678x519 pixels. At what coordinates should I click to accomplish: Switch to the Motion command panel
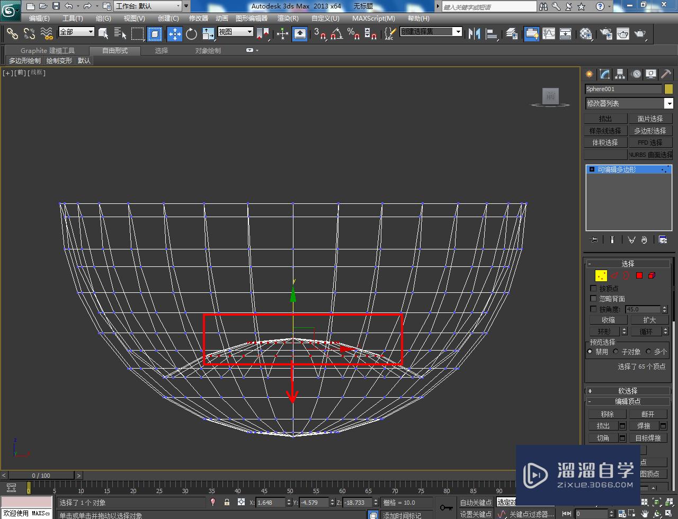pos(636,74)
